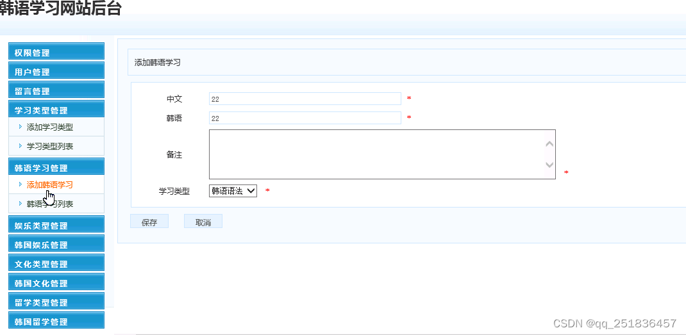Viewport: 686px width, 335px height.
Task: Click arrow icon beside 韩语学习列表
Action: click(20, 204)
